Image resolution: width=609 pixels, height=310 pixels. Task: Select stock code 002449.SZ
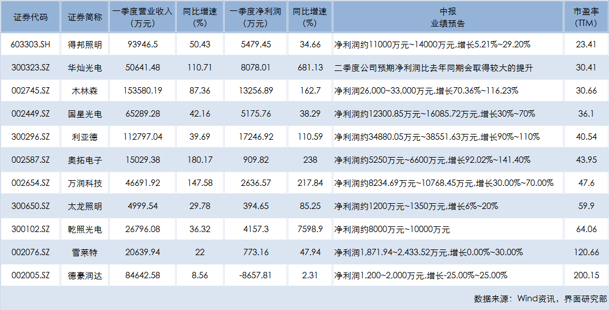tap(30, 114)
